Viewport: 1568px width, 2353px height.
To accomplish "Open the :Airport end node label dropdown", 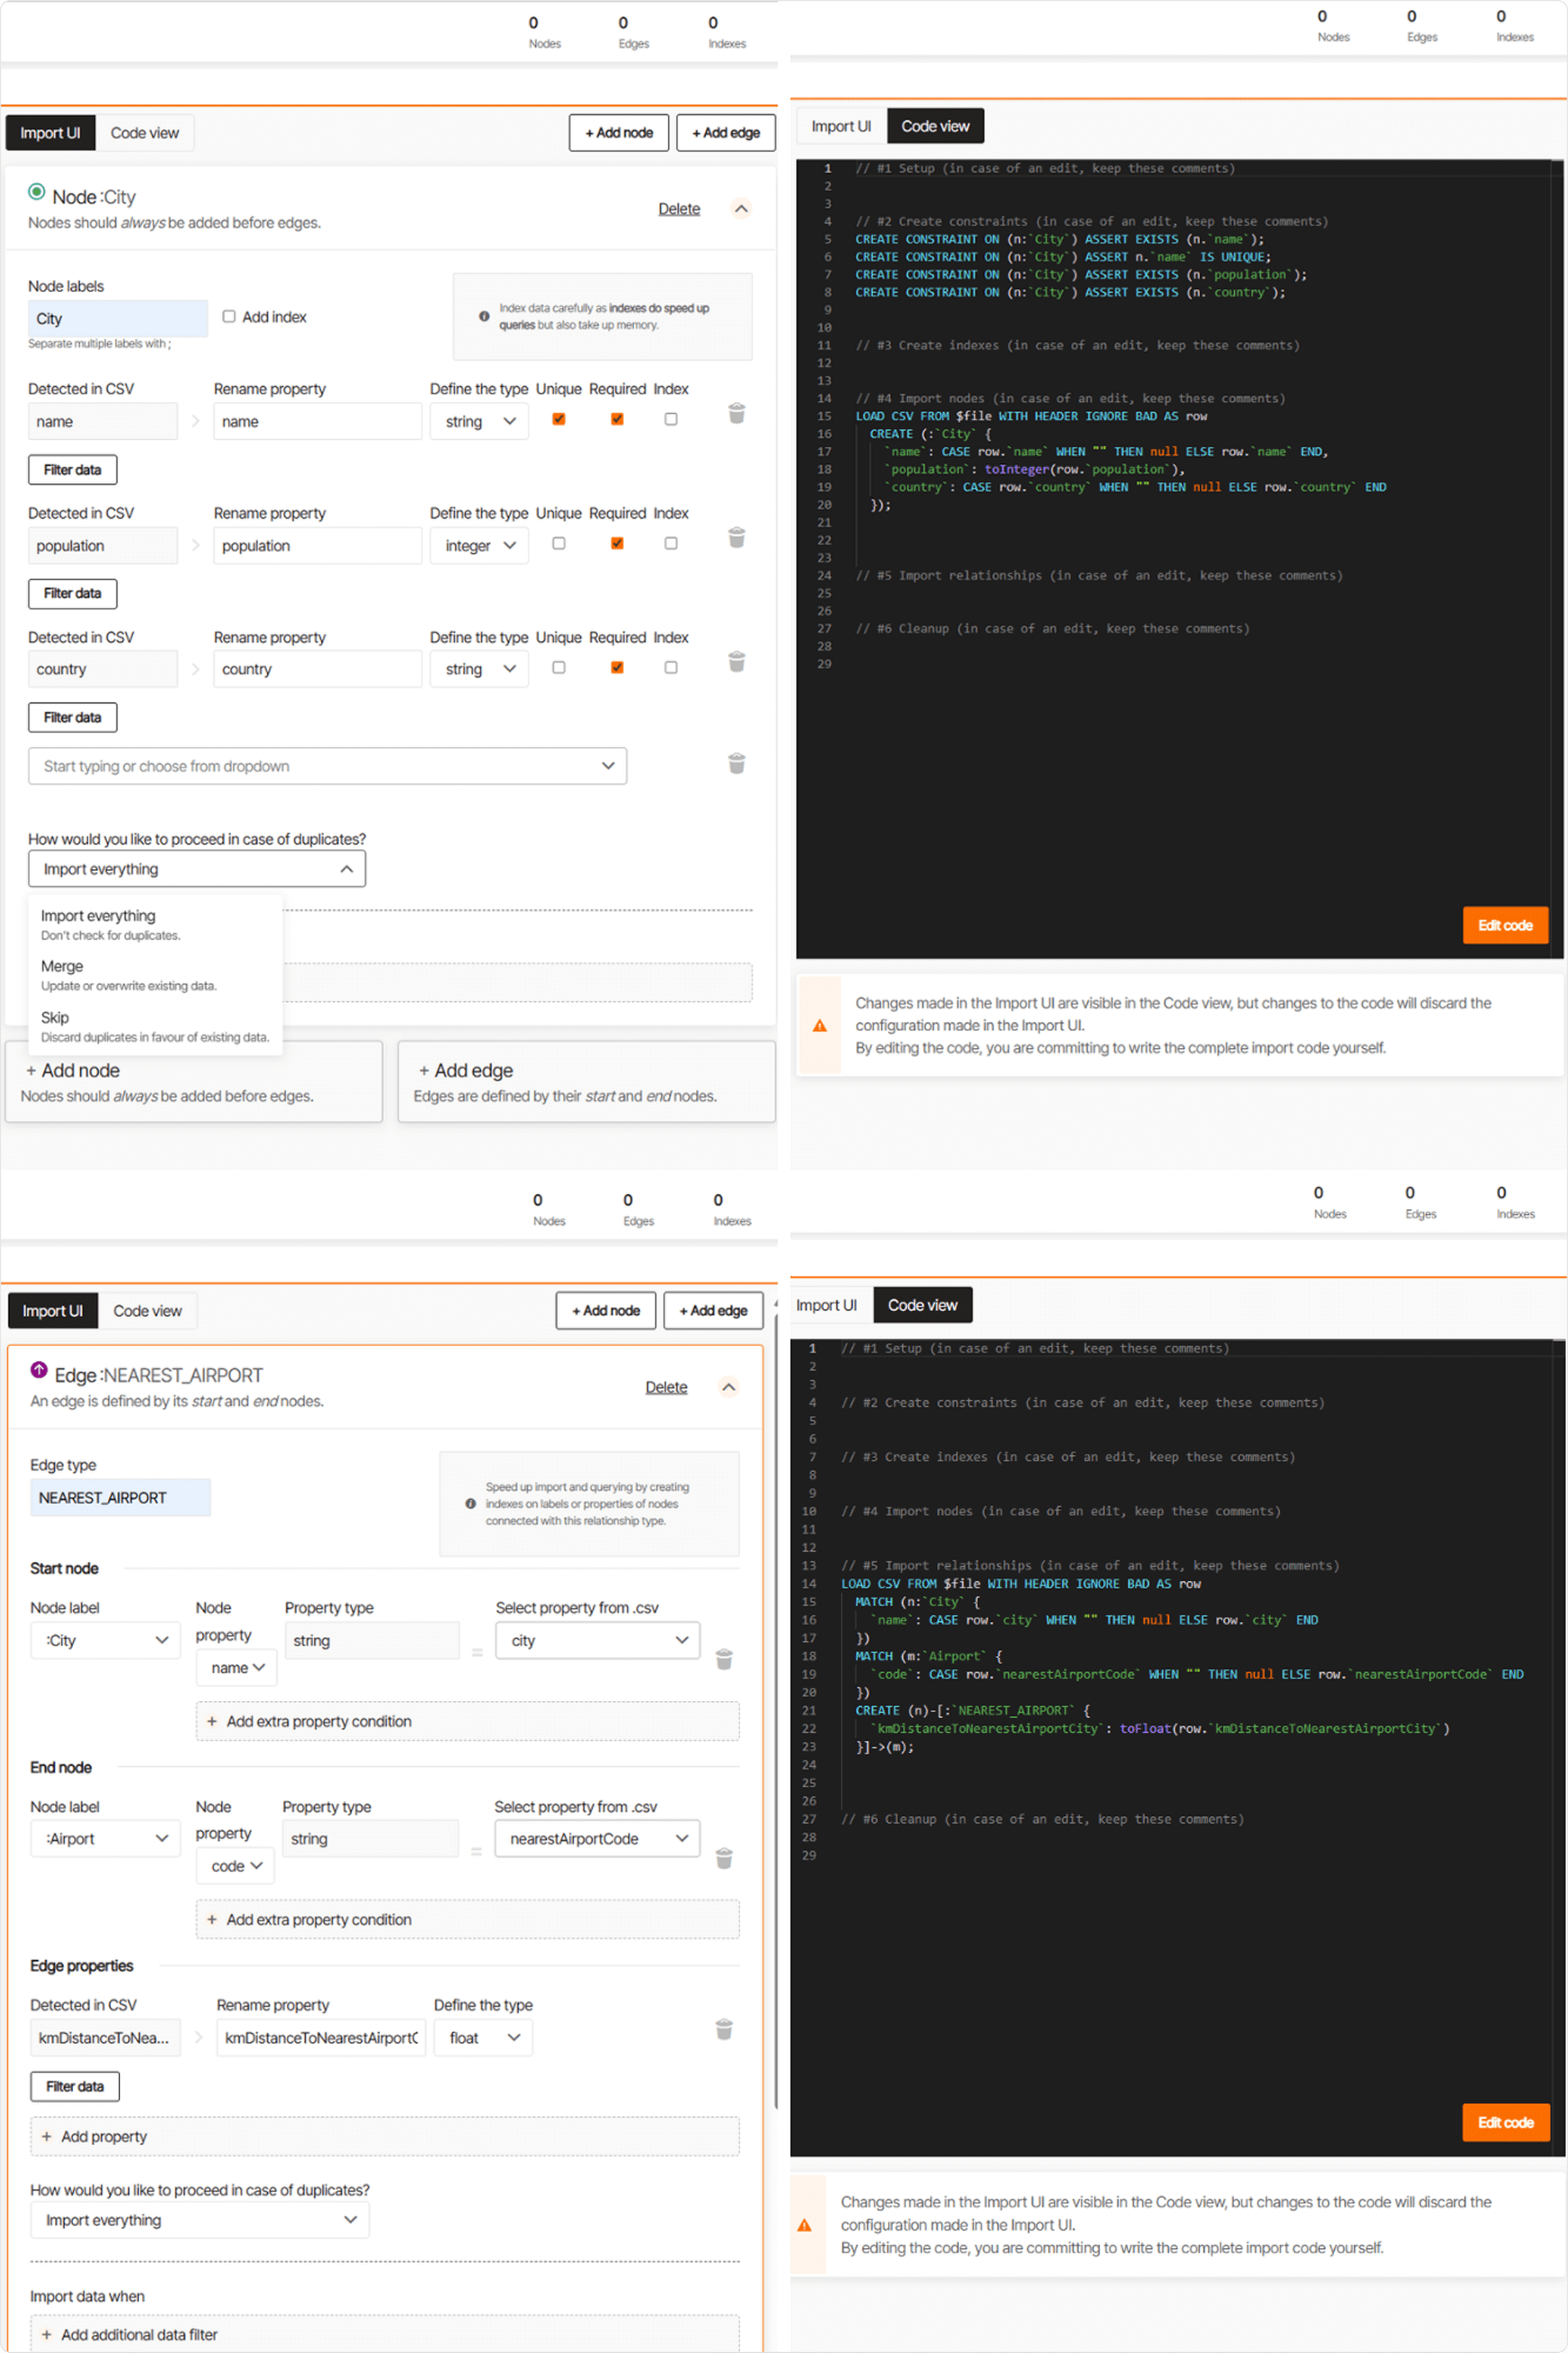I will pyautogui.click(x=106, y=1838).
